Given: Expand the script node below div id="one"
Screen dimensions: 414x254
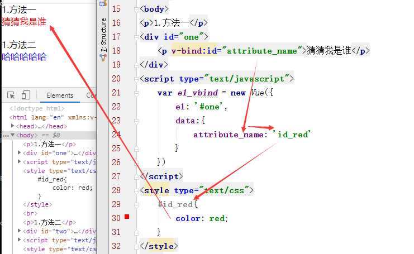Looking at the screenshot, I should (19, 161).
